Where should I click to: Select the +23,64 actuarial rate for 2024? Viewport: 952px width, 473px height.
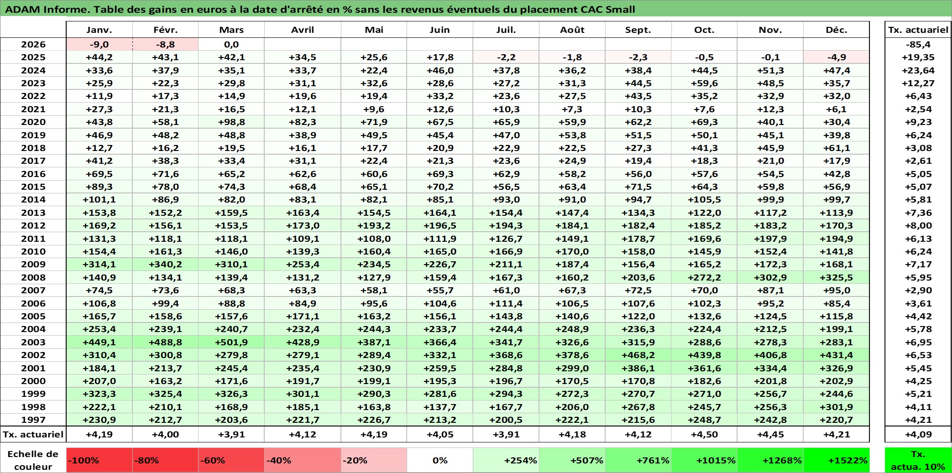pos(918,70)
